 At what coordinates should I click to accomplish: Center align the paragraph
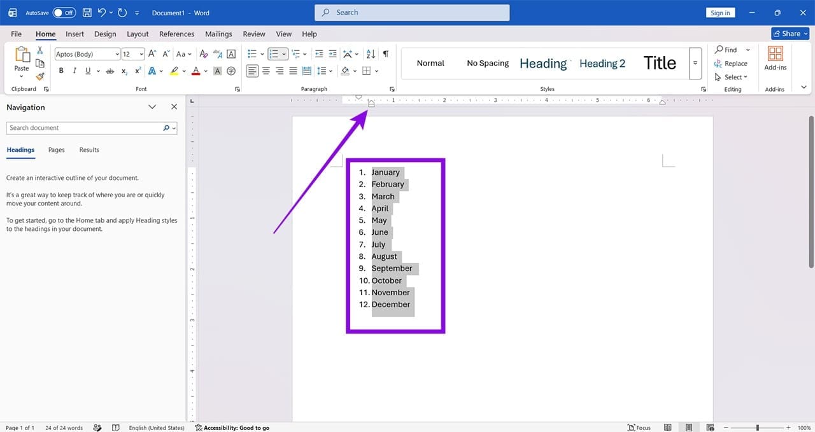pyautogui.click(x=266, y=71)
